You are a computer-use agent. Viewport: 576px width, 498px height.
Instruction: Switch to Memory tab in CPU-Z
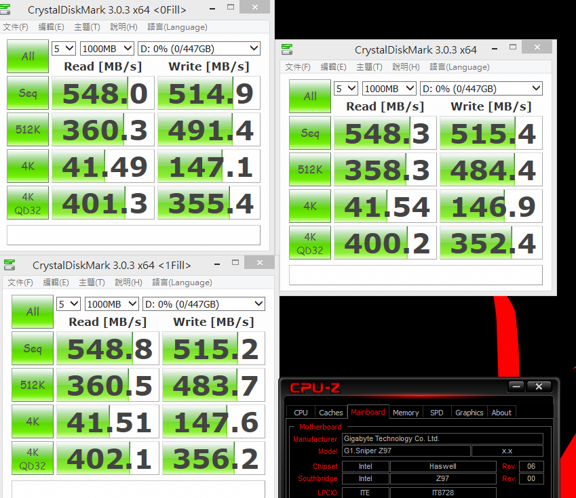(x=406, y=413)
